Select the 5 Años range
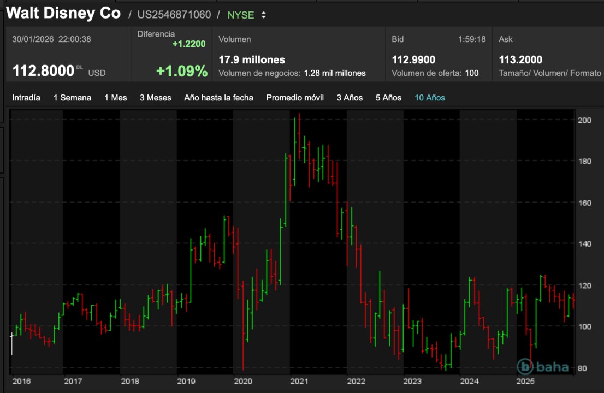604x393 pixels. pyautogui.click(x=388, y=97)
